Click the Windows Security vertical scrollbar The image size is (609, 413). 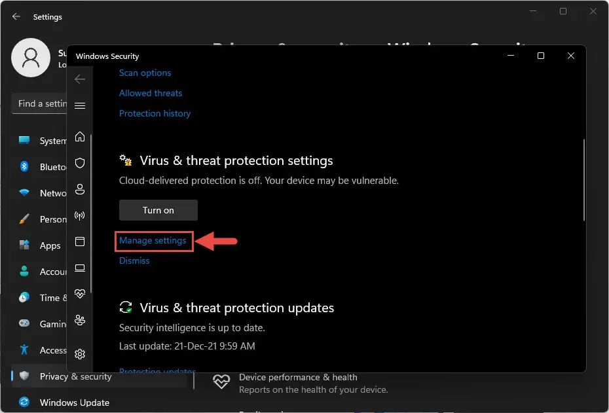coord(583,180)
